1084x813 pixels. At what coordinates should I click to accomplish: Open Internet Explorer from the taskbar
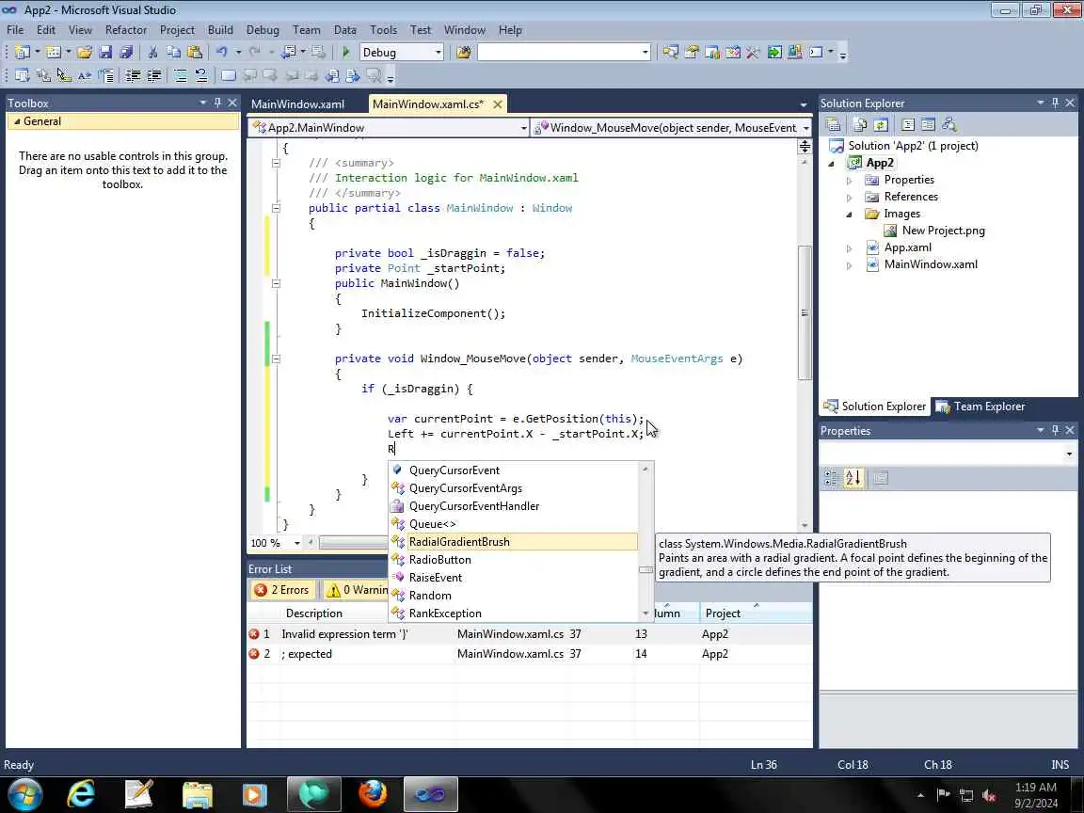(x=80, y=793)
